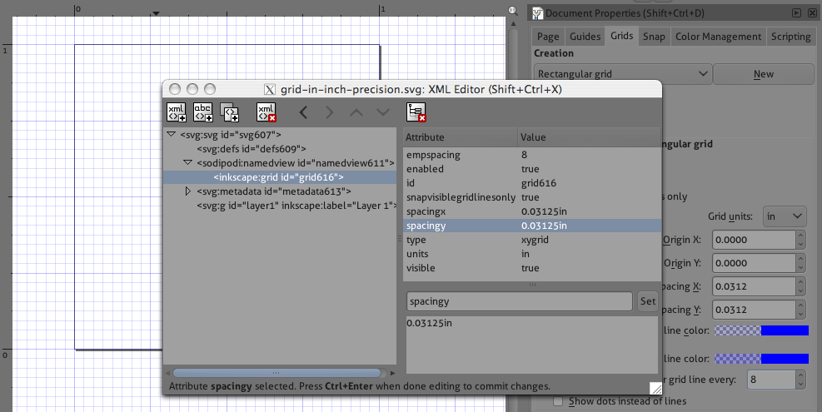Click the XML tree horizontal scrollbar
The width and height of the screenshot is (822, 412).
(x=276, y=373)
